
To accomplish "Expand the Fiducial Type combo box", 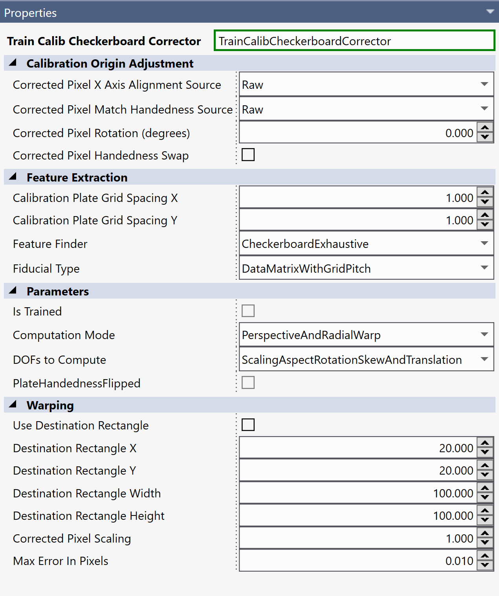I will [x=484, y=268].
